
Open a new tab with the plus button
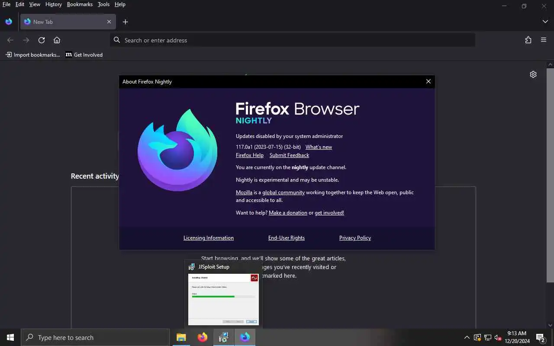[125, 22]
